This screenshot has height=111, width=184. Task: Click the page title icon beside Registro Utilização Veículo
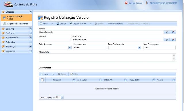pos(41,18)
